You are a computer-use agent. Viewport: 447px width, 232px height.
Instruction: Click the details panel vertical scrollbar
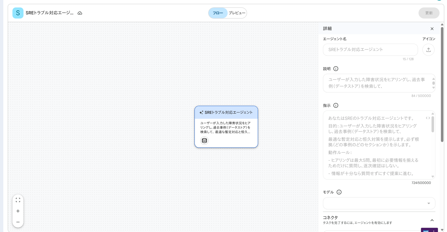442,84
